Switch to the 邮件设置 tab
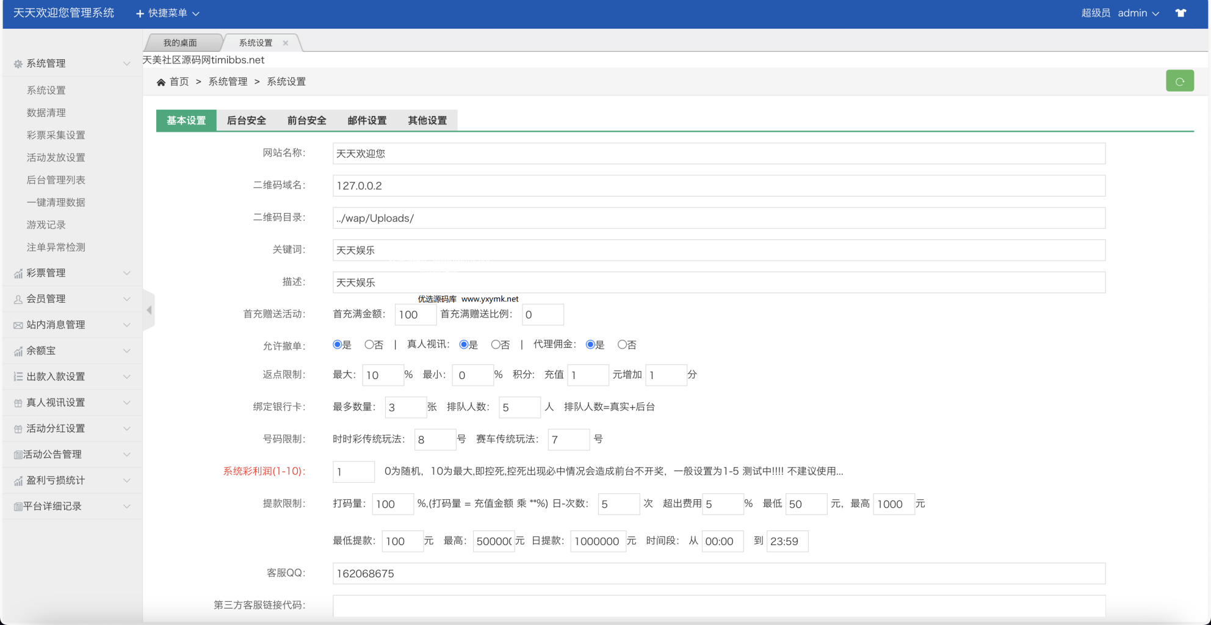 tap(366, 120)
